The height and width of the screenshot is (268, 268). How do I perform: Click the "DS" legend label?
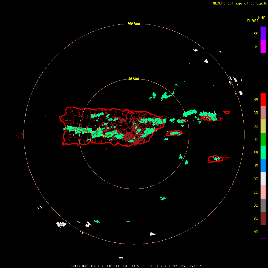(255, 179)
